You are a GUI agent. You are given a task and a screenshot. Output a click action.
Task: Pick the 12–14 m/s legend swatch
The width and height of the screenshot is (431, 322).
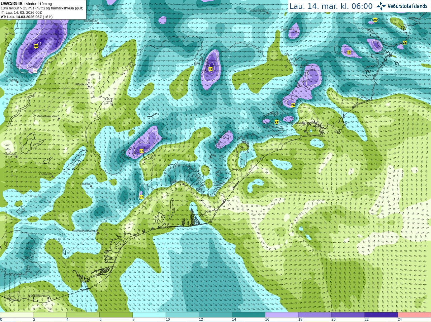pos(215,315)
